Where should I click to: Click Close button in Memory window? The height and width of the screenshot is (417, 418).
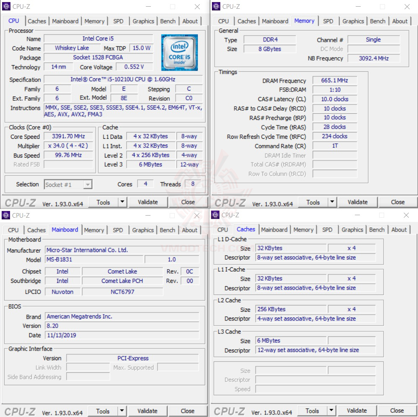tap(398, 202)
